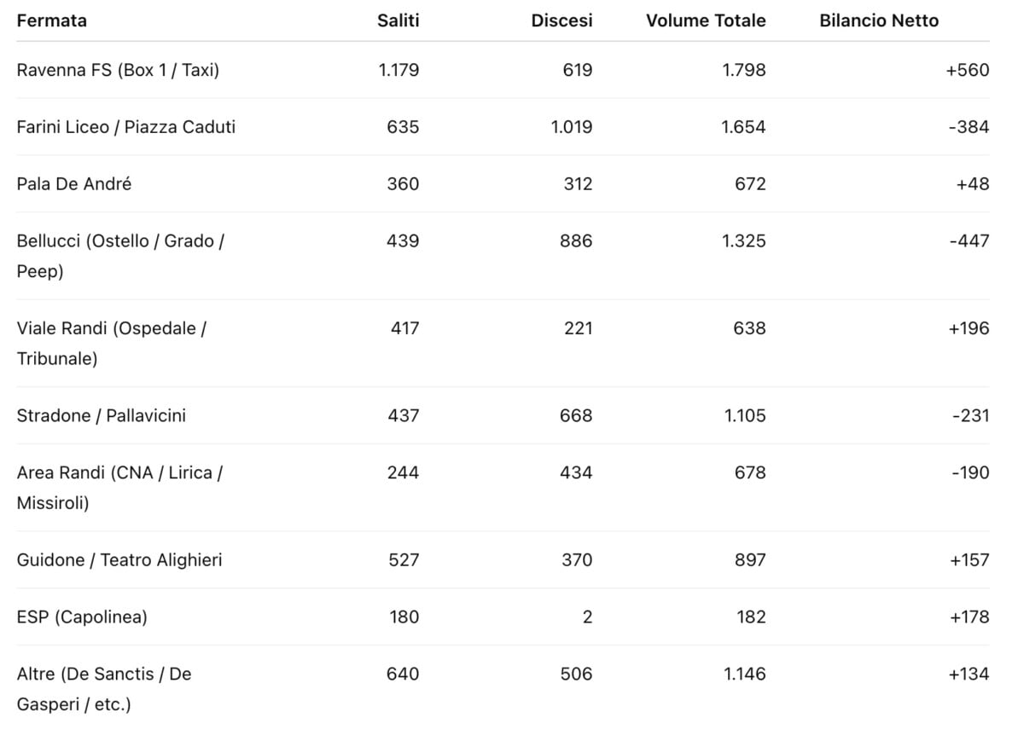The image size is (1024, 747).
Task: Click the 1.179 Saliti value for Ravenna FS
Action: pyautogui.click(x=399, y=70)
